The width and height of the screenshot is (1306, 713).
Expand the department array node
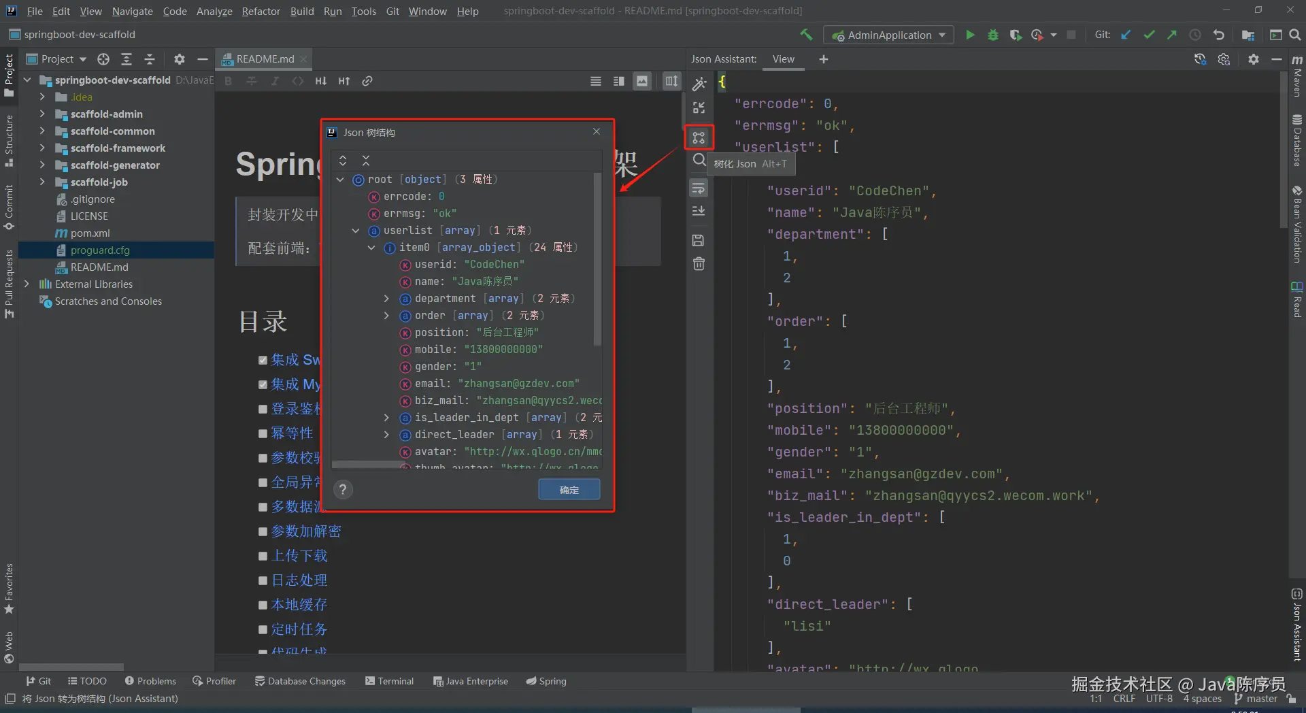[386, 299]
